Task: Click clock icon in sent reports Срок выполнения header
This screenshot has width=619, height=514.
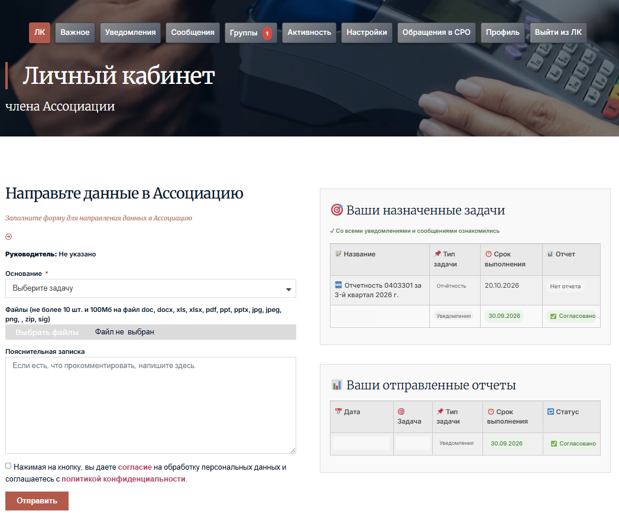Action: pos(491,411)
